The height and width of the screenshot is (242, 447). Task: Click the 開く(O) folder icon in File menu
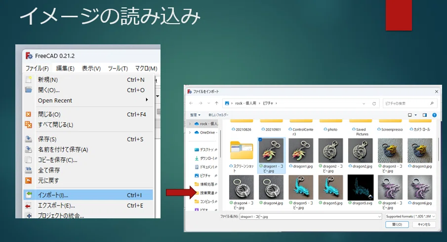[29, 90]
